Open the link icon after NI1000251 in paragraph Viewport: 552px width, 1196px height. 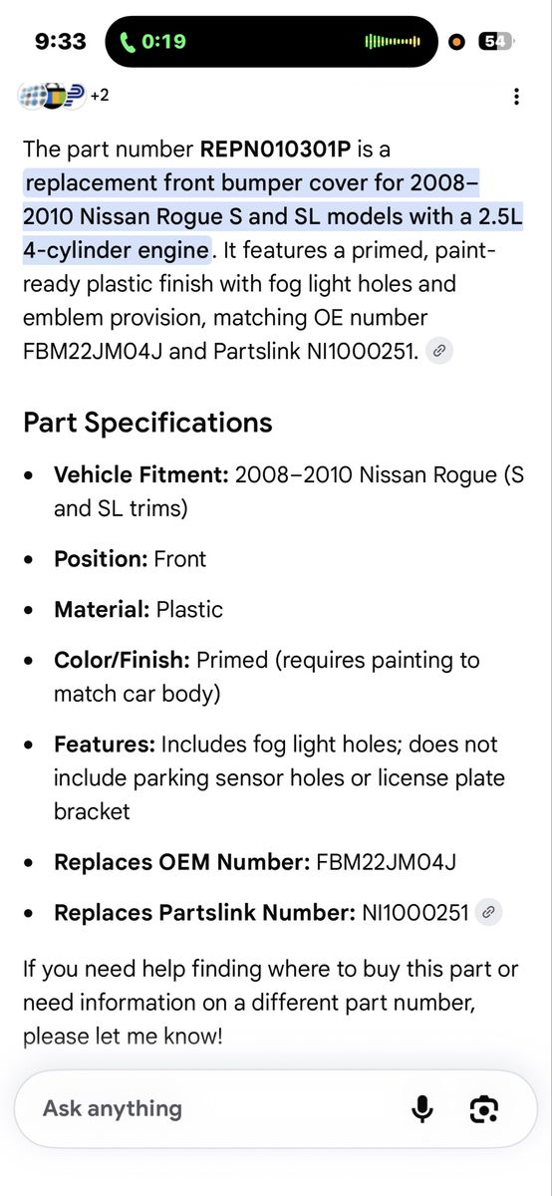coord(439,351)
